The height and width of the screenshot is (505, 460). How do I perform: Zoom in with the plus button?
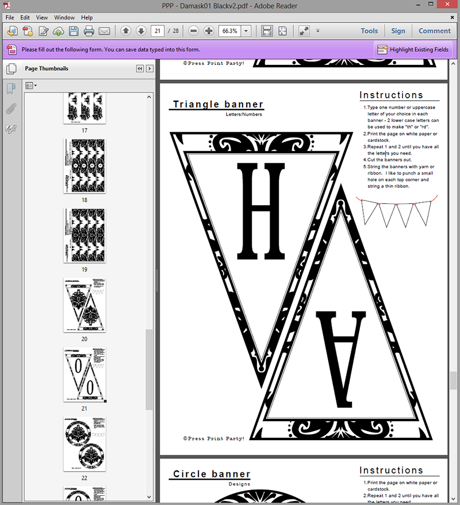209,31
